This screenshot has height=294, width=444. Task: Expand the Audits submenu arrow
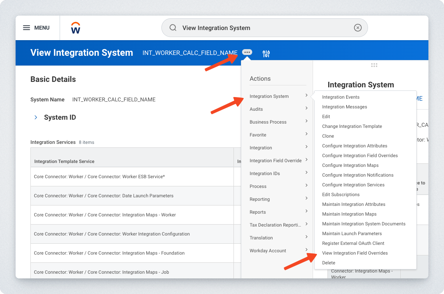[x=306, y=108]
